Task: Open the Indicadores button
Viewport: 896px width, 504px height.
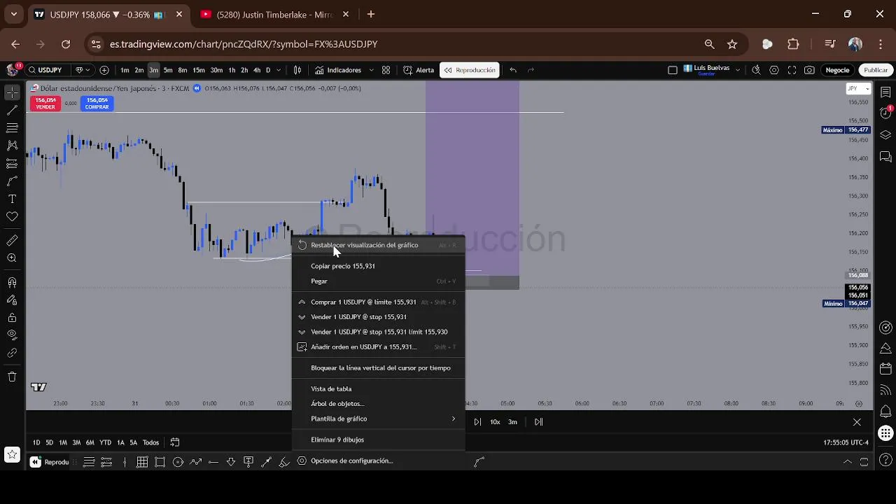Action: click(338, 70)
